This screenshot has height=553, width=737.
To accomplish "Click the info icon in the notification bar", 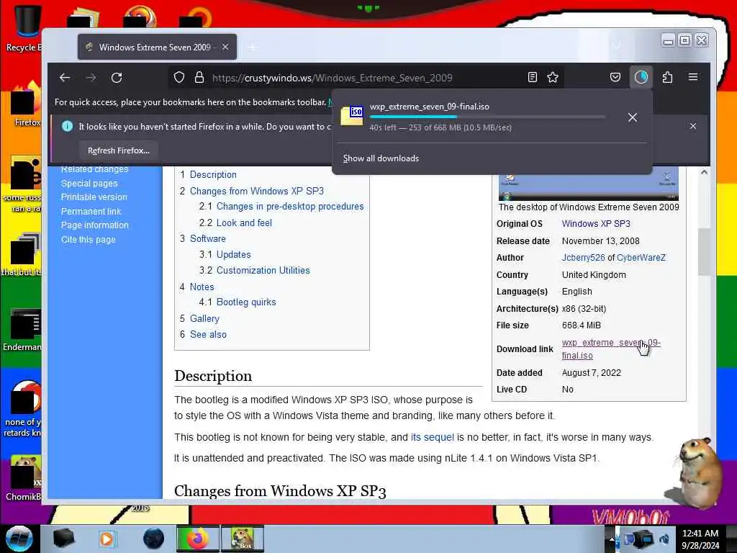I will [x=67, y=126].
